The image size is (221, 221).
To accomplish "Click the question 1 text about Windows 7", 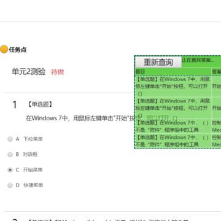I will (101, 118).
